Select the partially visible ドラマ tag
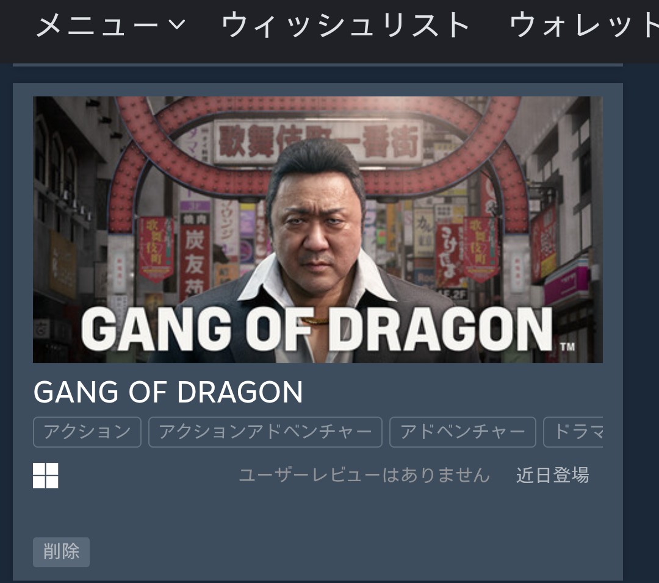659x583 pixels. click(573, 432)
